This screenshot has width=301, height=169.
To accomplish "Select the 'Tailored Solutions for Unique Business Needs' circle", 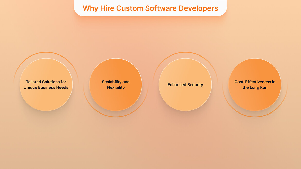I will point(46,85).
